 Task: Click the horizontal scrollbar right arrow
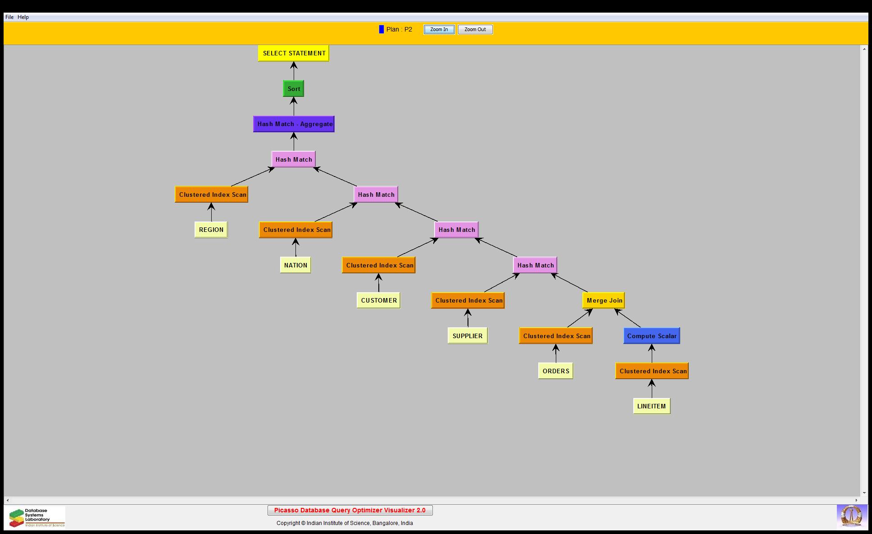pos(857,500)
